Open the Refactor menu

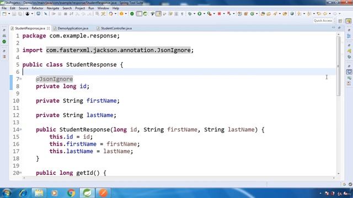[x=38, y=8]
